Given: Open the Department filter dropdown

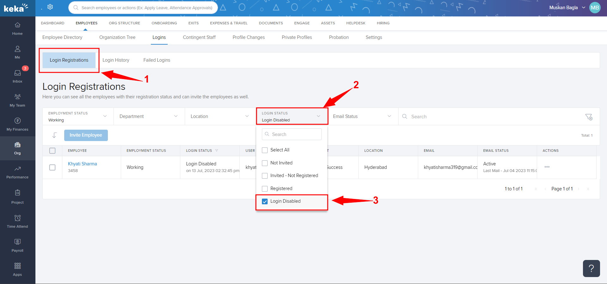Looking at the screenshot, I should pos(149,116).
